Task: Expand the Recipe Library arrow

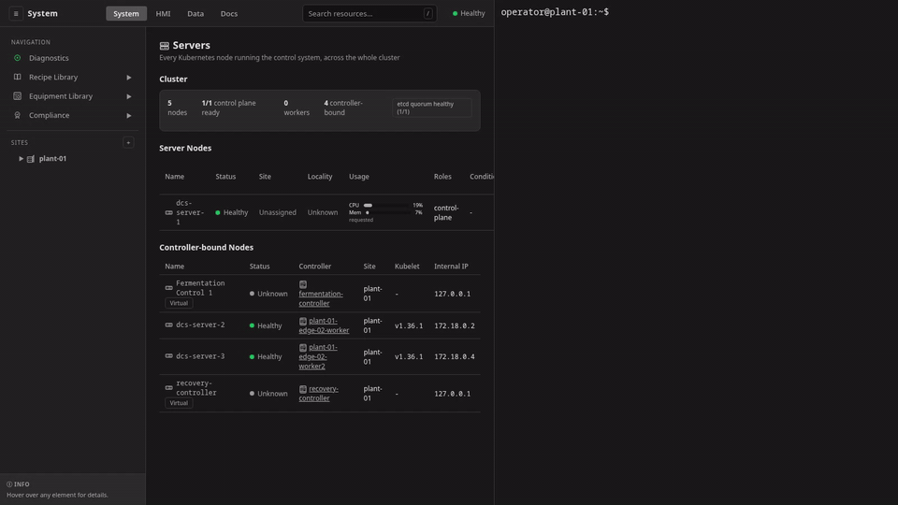Action: 129,78
